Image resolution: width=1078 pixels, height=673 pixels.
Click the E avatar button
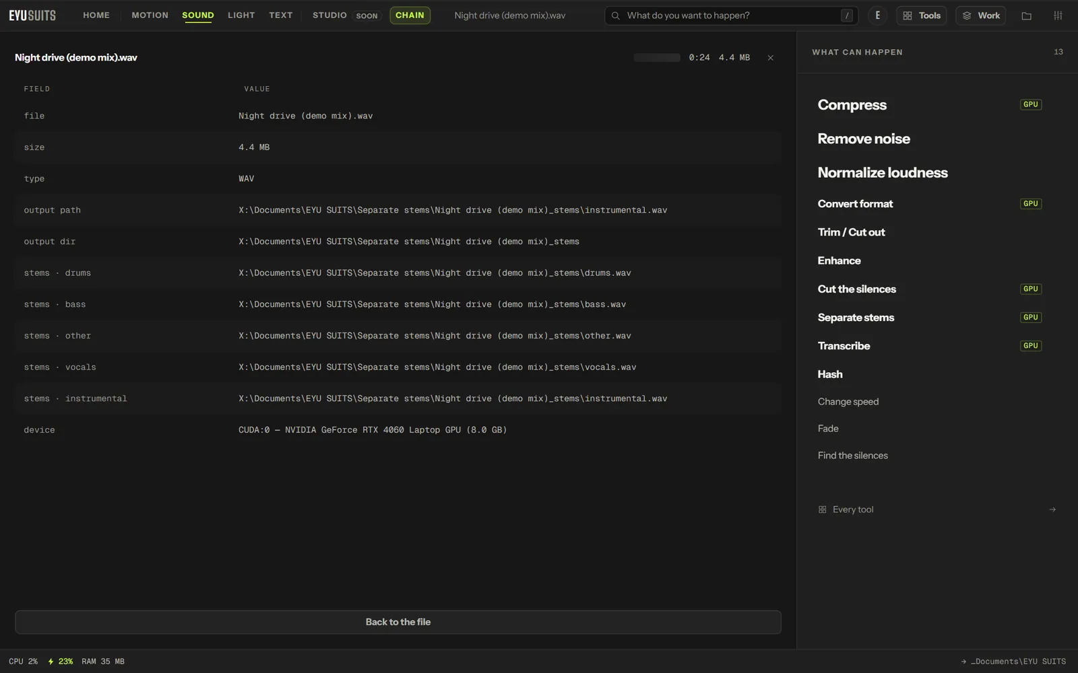pos(877,15)
